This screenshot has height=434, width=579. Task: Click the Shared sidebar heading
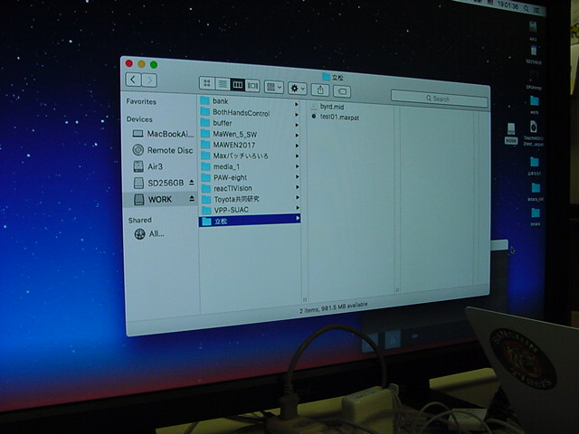(140, 220)
